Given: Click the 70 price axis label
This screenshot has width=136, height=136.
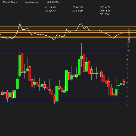Looking at the screenshot, I should tap(128, 78).
